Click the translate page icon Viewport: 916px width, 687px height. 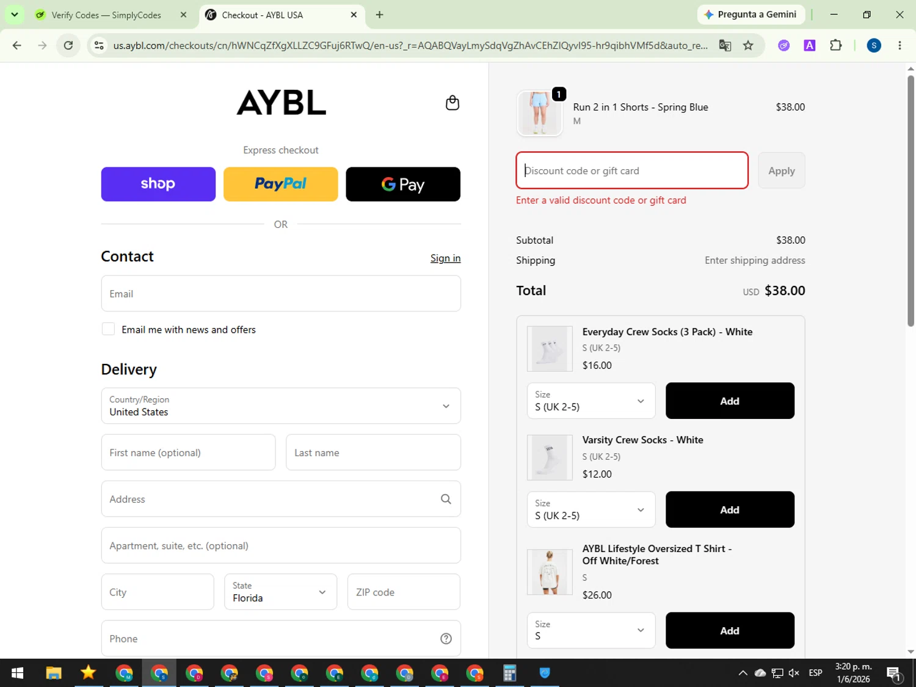pos(725,45)
